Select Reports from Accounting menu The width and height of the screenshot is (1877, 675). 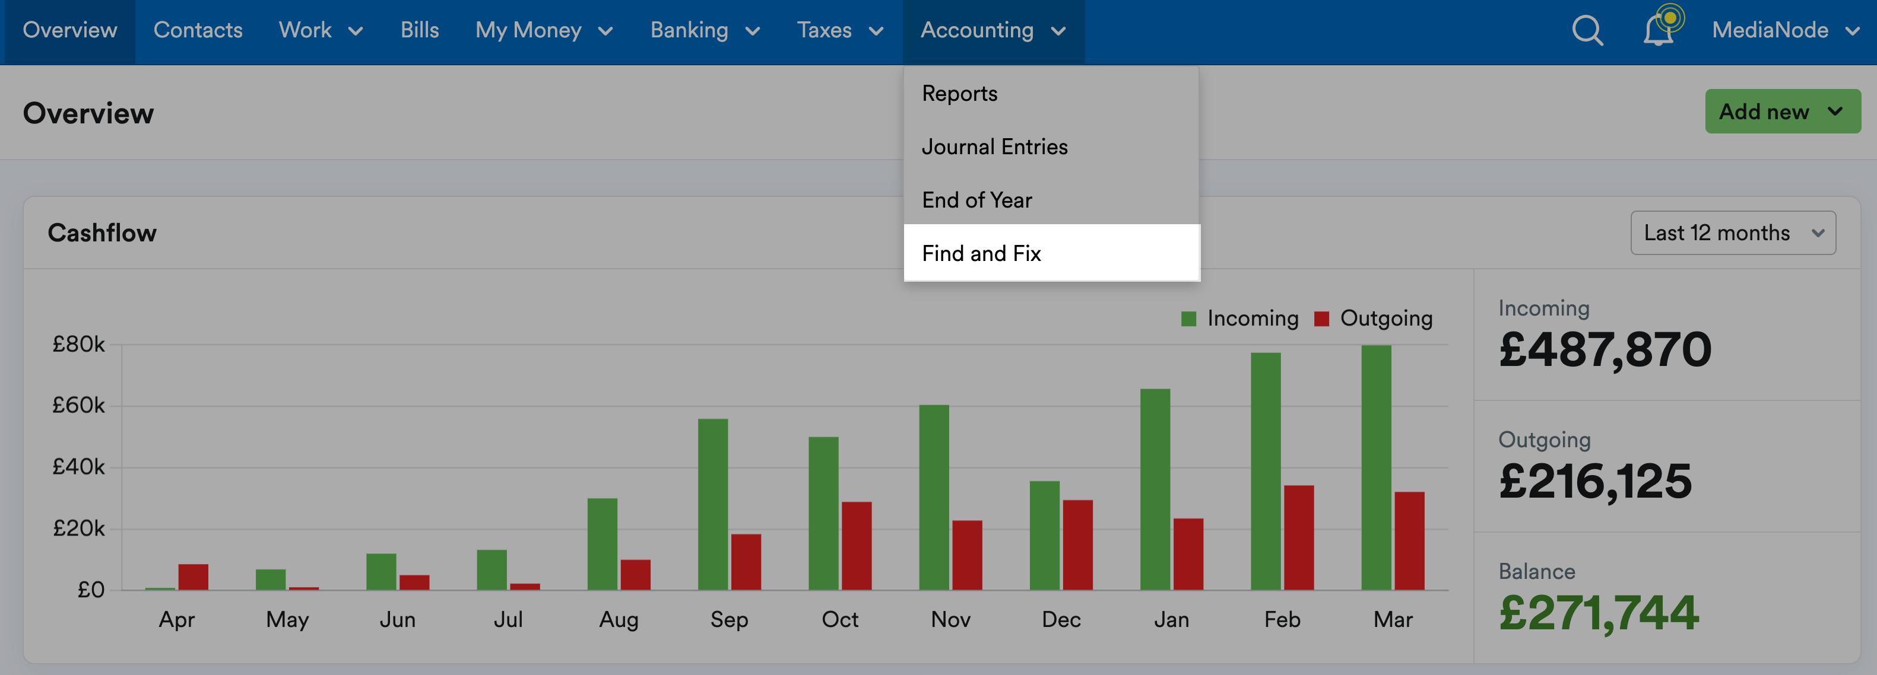click(x=1051, y=93)
